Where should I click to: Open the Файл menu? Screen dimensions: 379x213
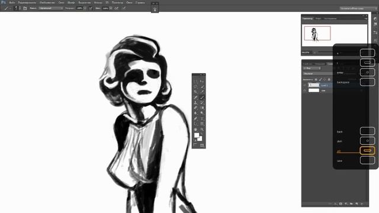(x=12, y=2)
